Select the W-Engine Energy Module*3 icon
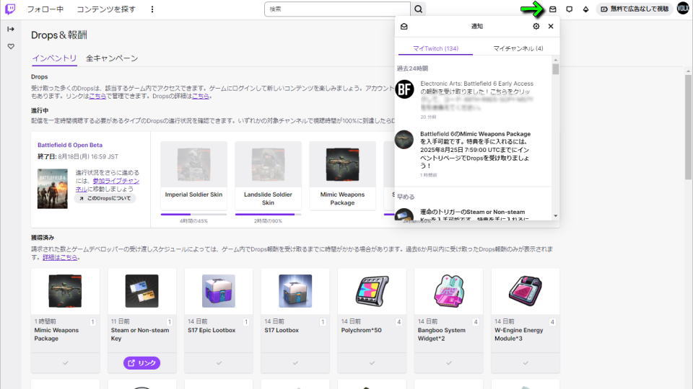 (x=525, y=291)
